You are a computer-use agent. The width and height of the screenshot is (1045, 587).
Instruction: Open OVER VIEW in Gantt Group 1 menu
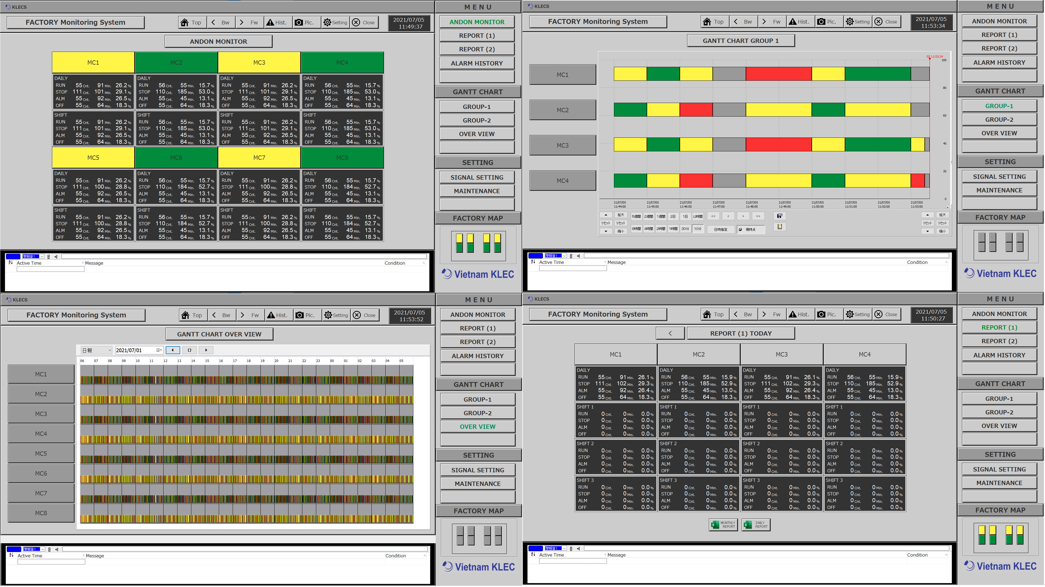(1000, 133)
